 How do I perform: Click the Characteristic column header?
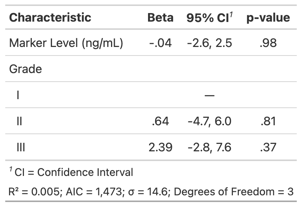coord(50,18)
